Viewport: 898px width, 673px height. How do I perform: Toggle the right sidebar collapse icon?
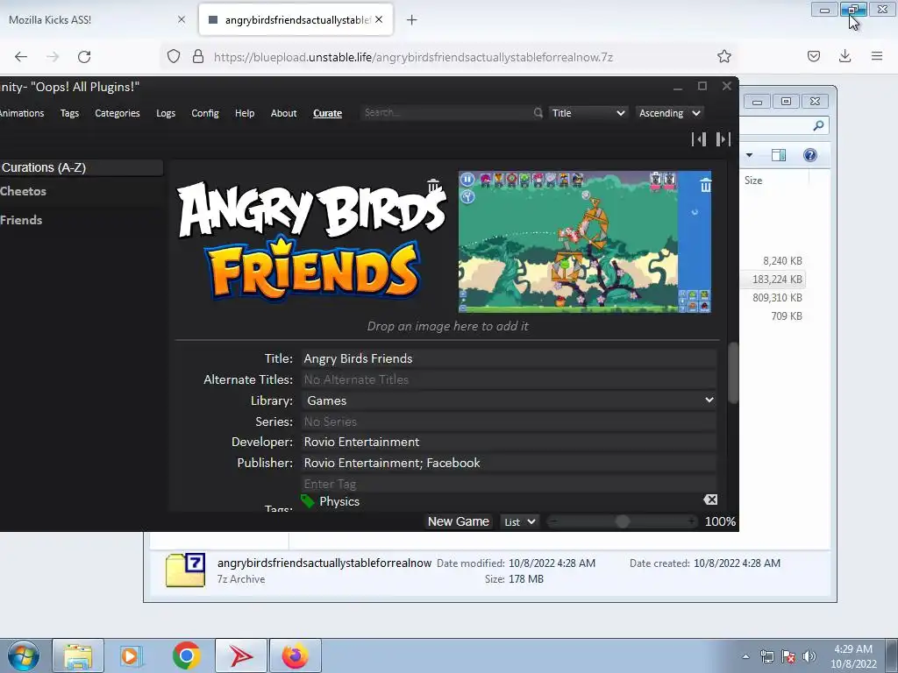[x=723, y=139]
